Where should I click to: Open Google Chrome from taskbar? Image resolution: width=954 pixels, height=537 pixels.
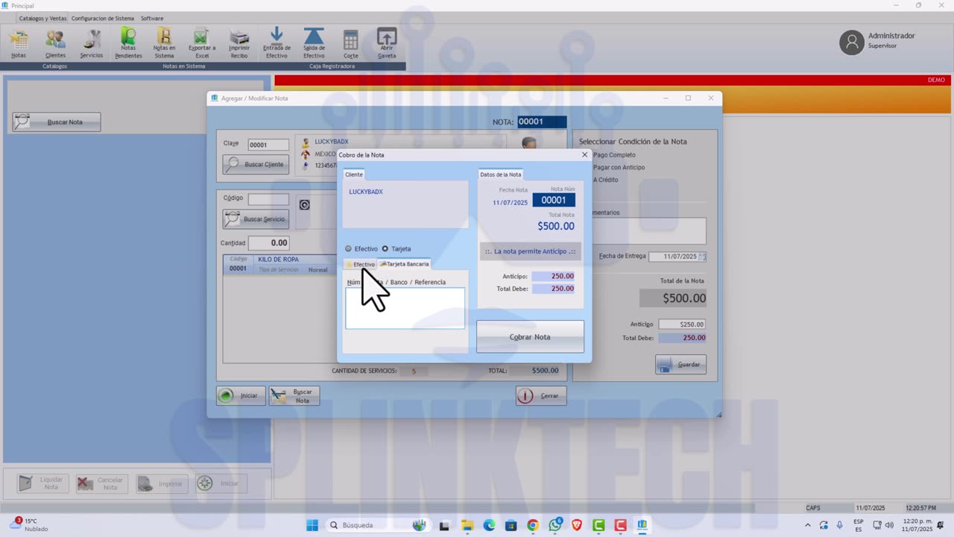533,525
